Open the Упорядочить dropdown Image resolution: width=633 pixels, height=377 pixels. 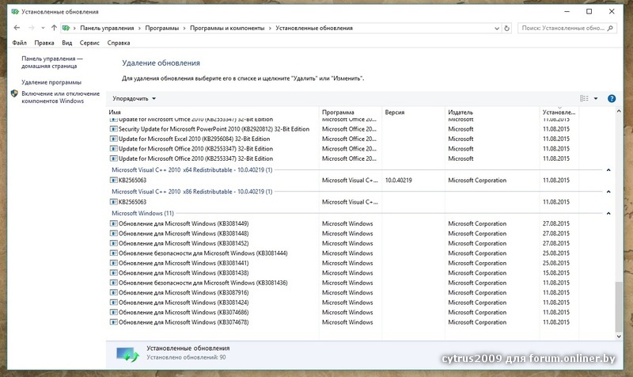pos(134,98)
